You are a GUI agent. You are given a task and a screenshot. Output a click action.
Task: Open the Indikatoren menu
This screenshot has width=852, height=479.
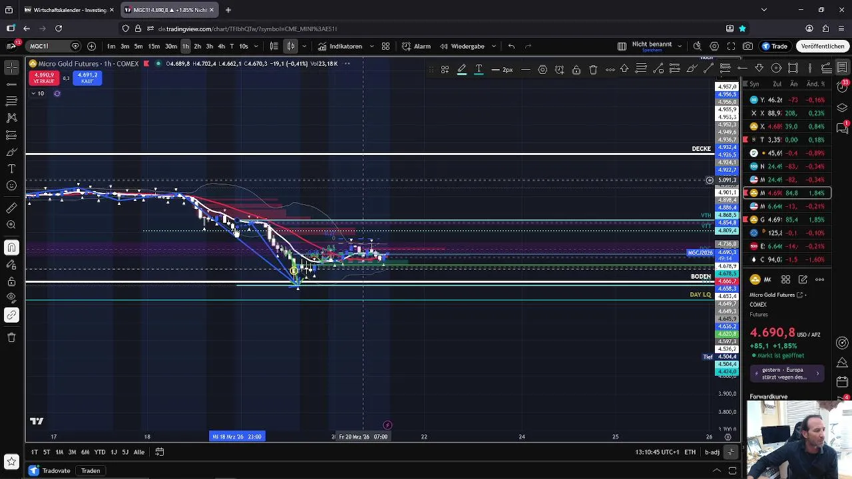[339, 46]
